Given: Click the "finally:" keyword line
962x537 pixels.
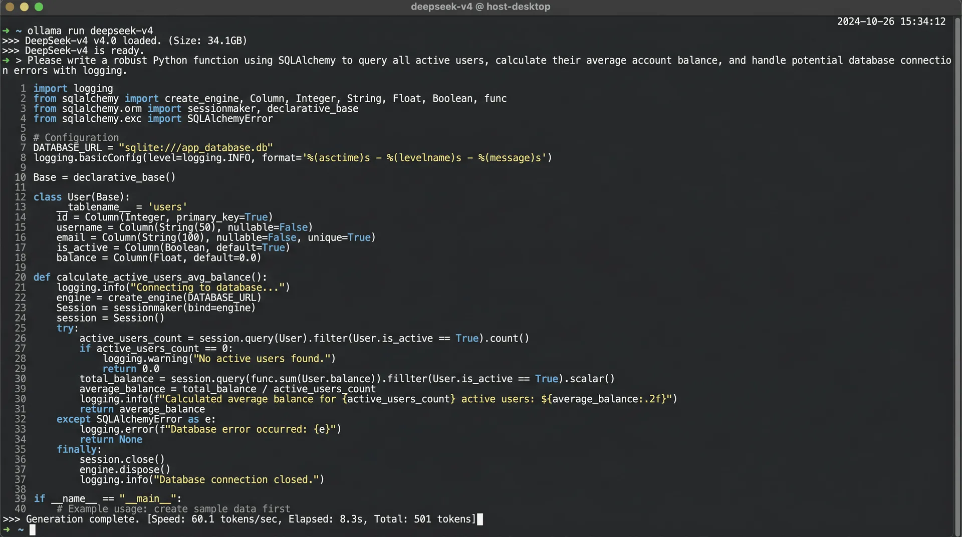Looking at the screenshot, I should pos(79,450).
